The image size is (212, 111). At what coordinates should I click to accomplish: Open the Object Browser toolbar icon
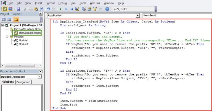point(95,9)
